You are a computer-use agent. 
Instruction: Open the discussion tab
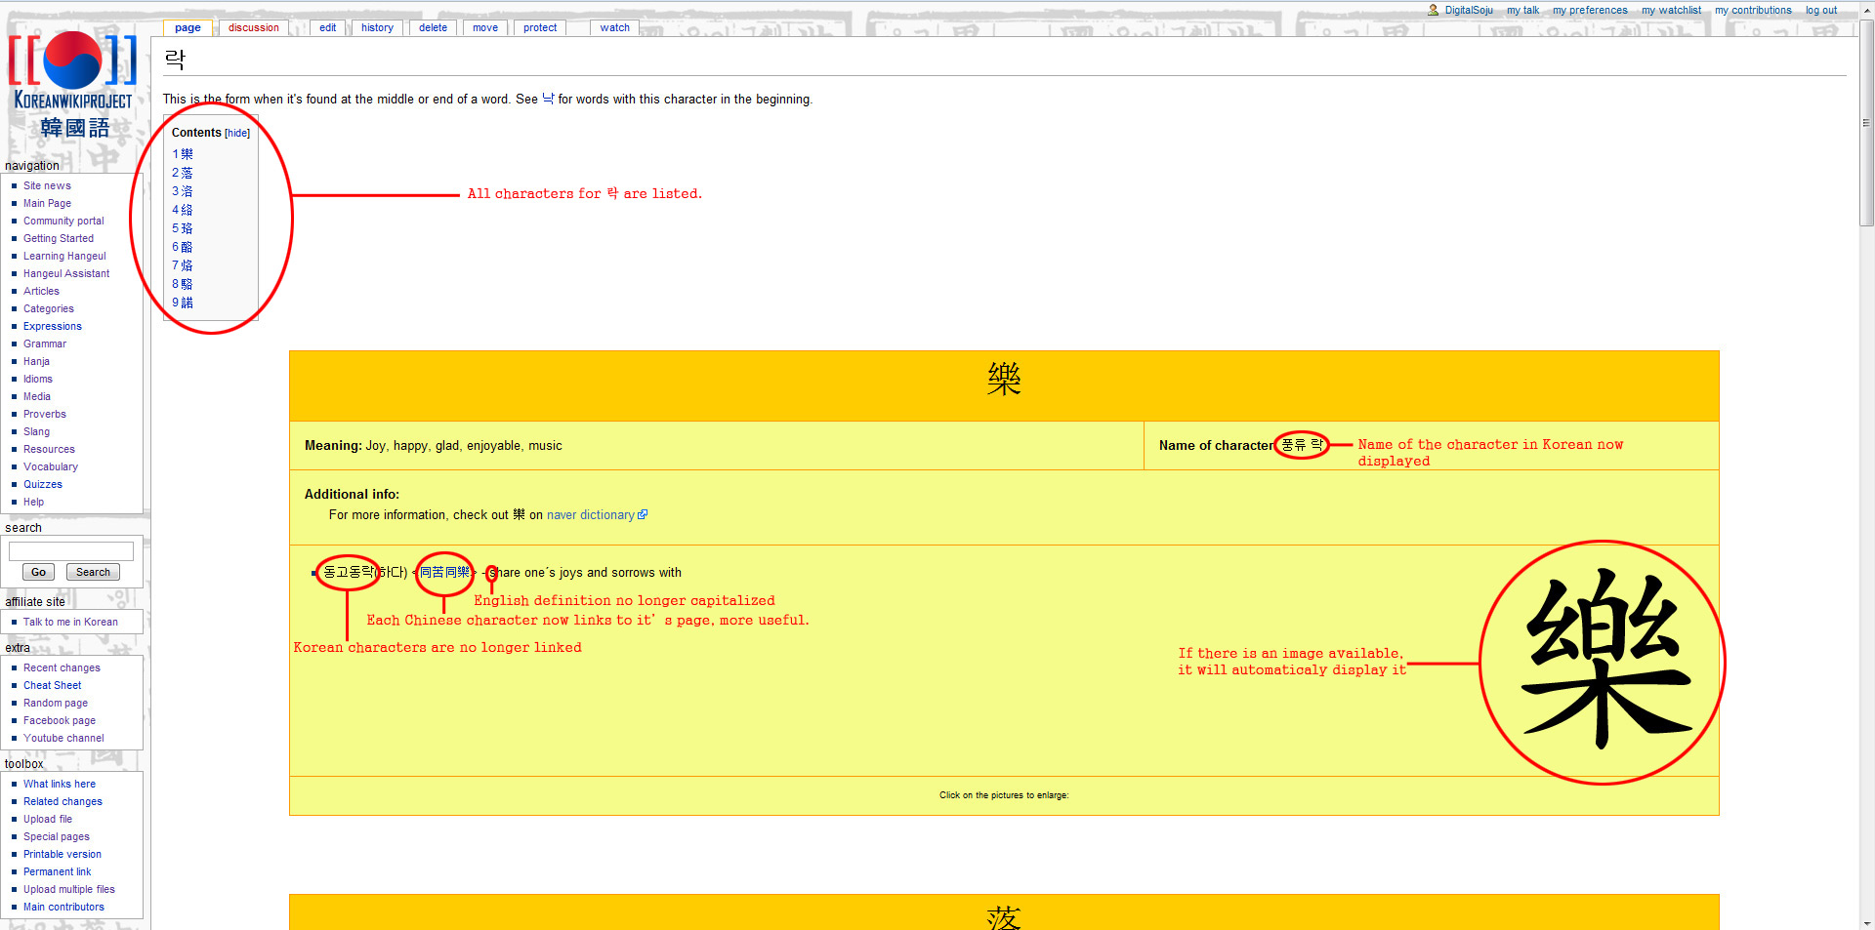click(253, 28)
